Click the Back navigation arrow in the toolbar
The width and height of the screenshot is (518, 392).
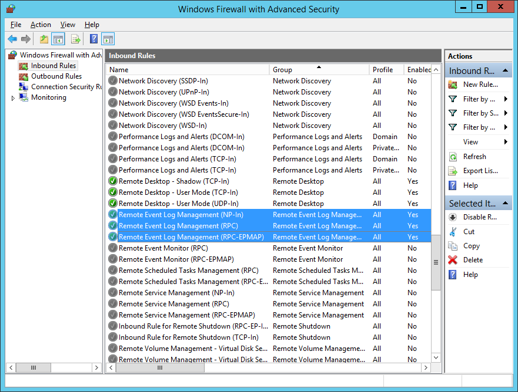pyautogui.click(x=12, y=39)
